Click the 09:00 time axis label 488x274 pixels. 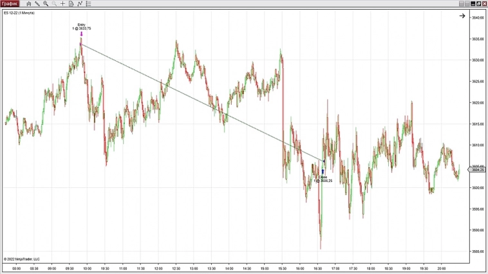coord(52,268)
